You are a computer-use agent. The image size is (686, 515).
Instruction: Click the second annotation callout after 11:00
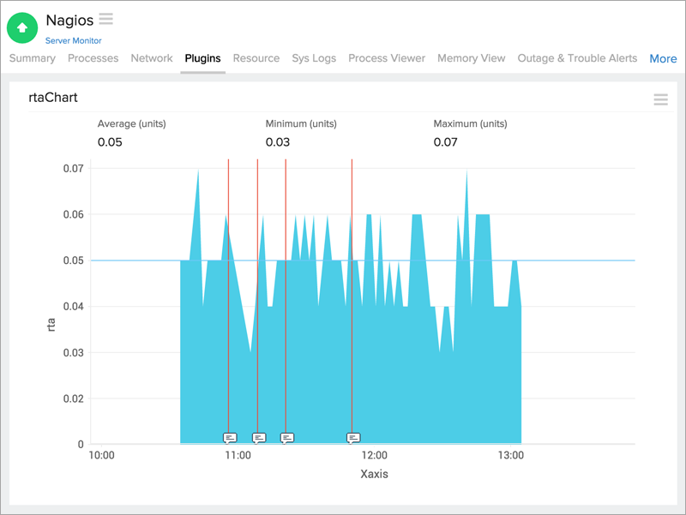[258, 436]
